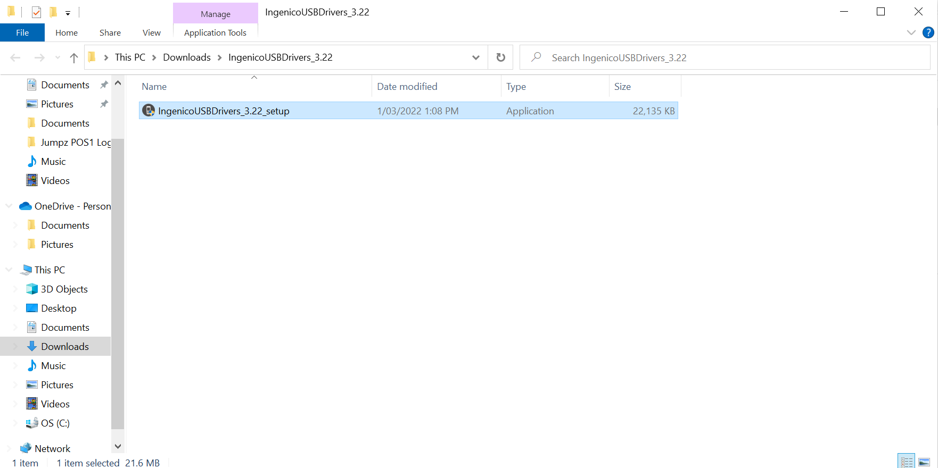Click the Jumpz POS1 Log folder icon
The width and height of the screenshot is (938, 468).
pyautogui.click(x=31, y=142)
